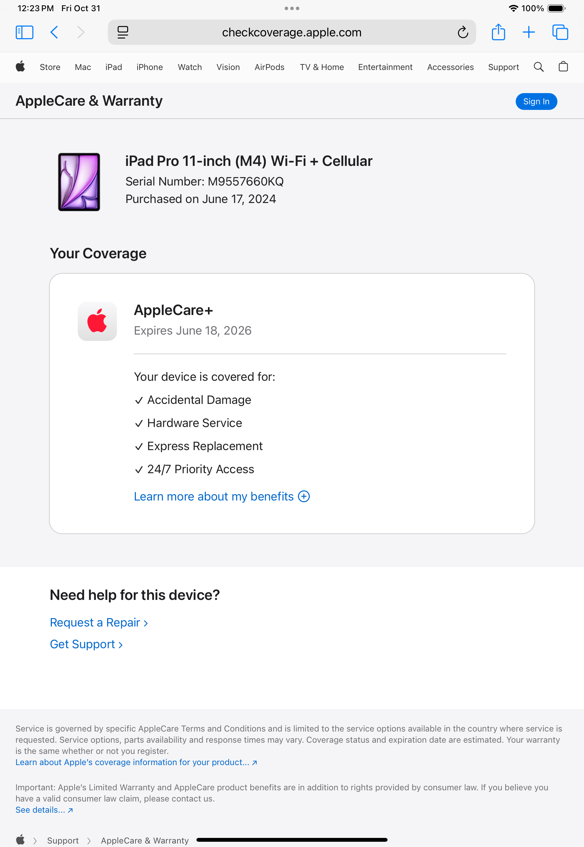Open the page settings menu in address bar
Image resolution: width=584 pixels, height=847 pixels.
pos(123,32)
